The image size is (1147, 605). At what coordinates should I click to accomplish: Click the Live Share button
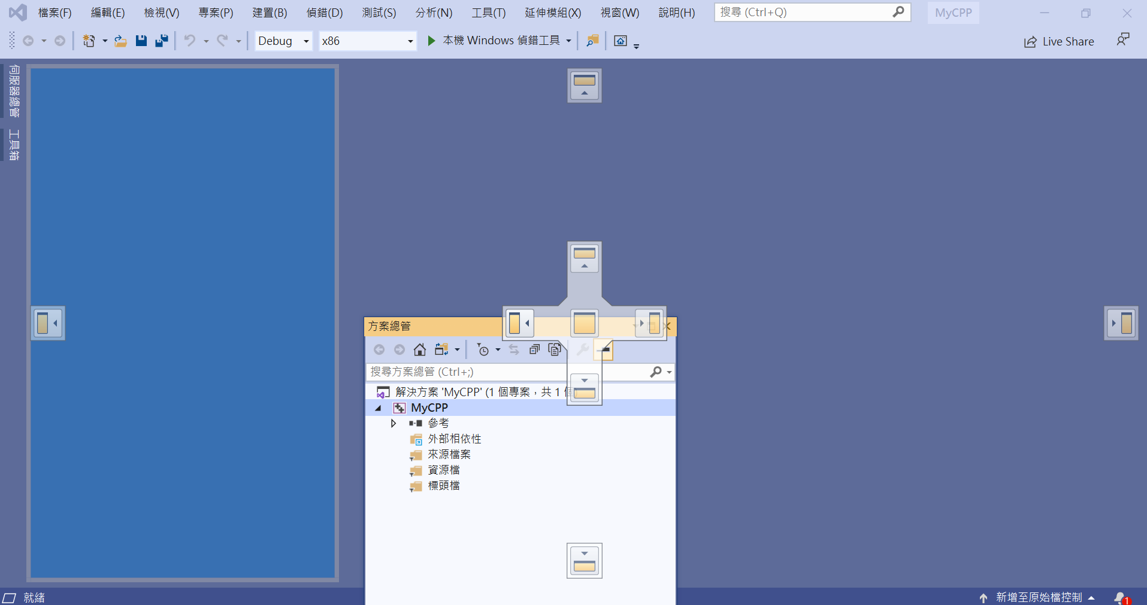pyautogui.click(x=1059, y=41)
